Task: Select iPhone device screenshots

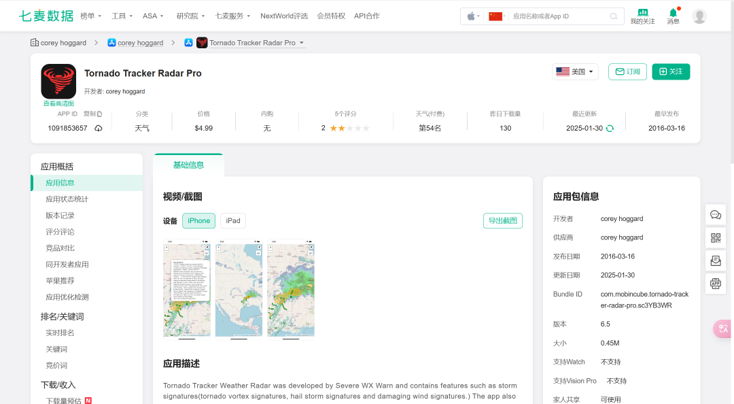Action: coord(199,221)
